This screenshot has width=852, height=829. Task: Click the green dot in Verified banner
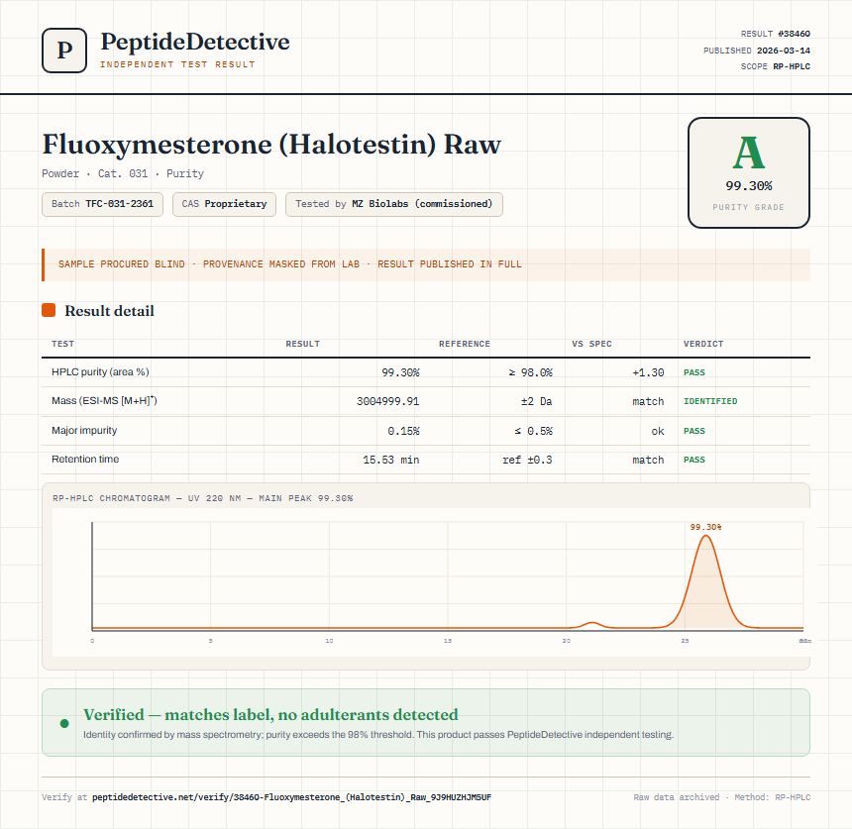pyautogui.click(x=64, y=723)
